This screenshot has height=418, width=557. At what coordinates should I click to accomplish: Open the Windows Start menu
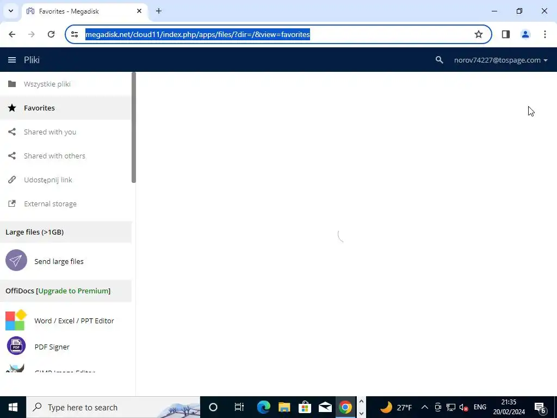pos(13,407)
